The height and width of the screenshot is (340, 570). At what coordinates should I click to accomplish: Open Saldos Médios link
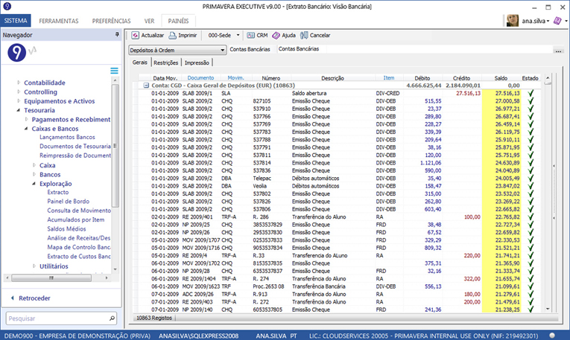66,228
